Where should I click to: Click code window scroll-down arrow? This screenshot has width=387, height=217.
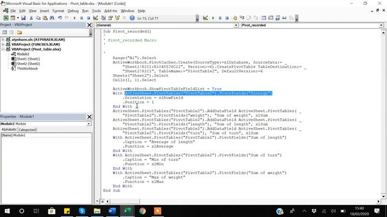coord(383,197)
